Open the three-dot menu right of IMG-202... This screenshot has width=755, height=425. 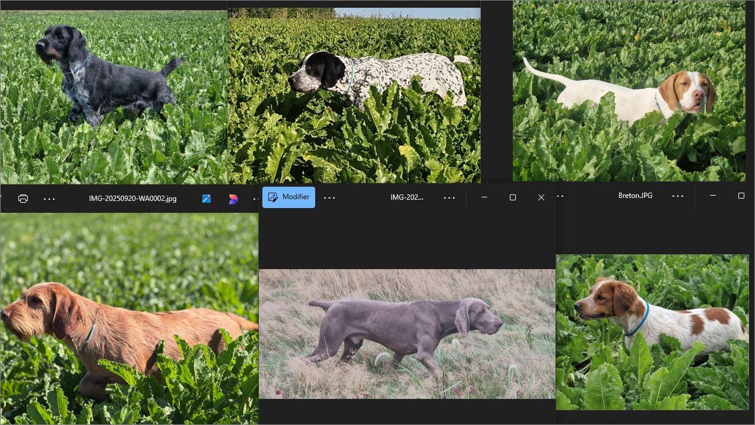point(449,197)
